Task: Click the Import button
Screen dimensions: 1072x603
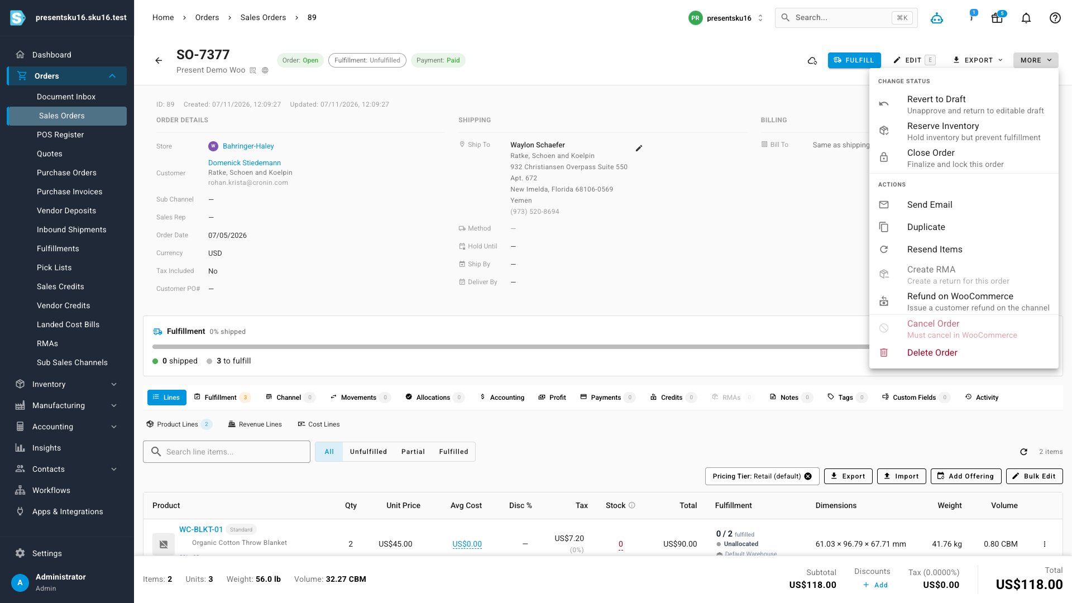Action: (902, 476)
